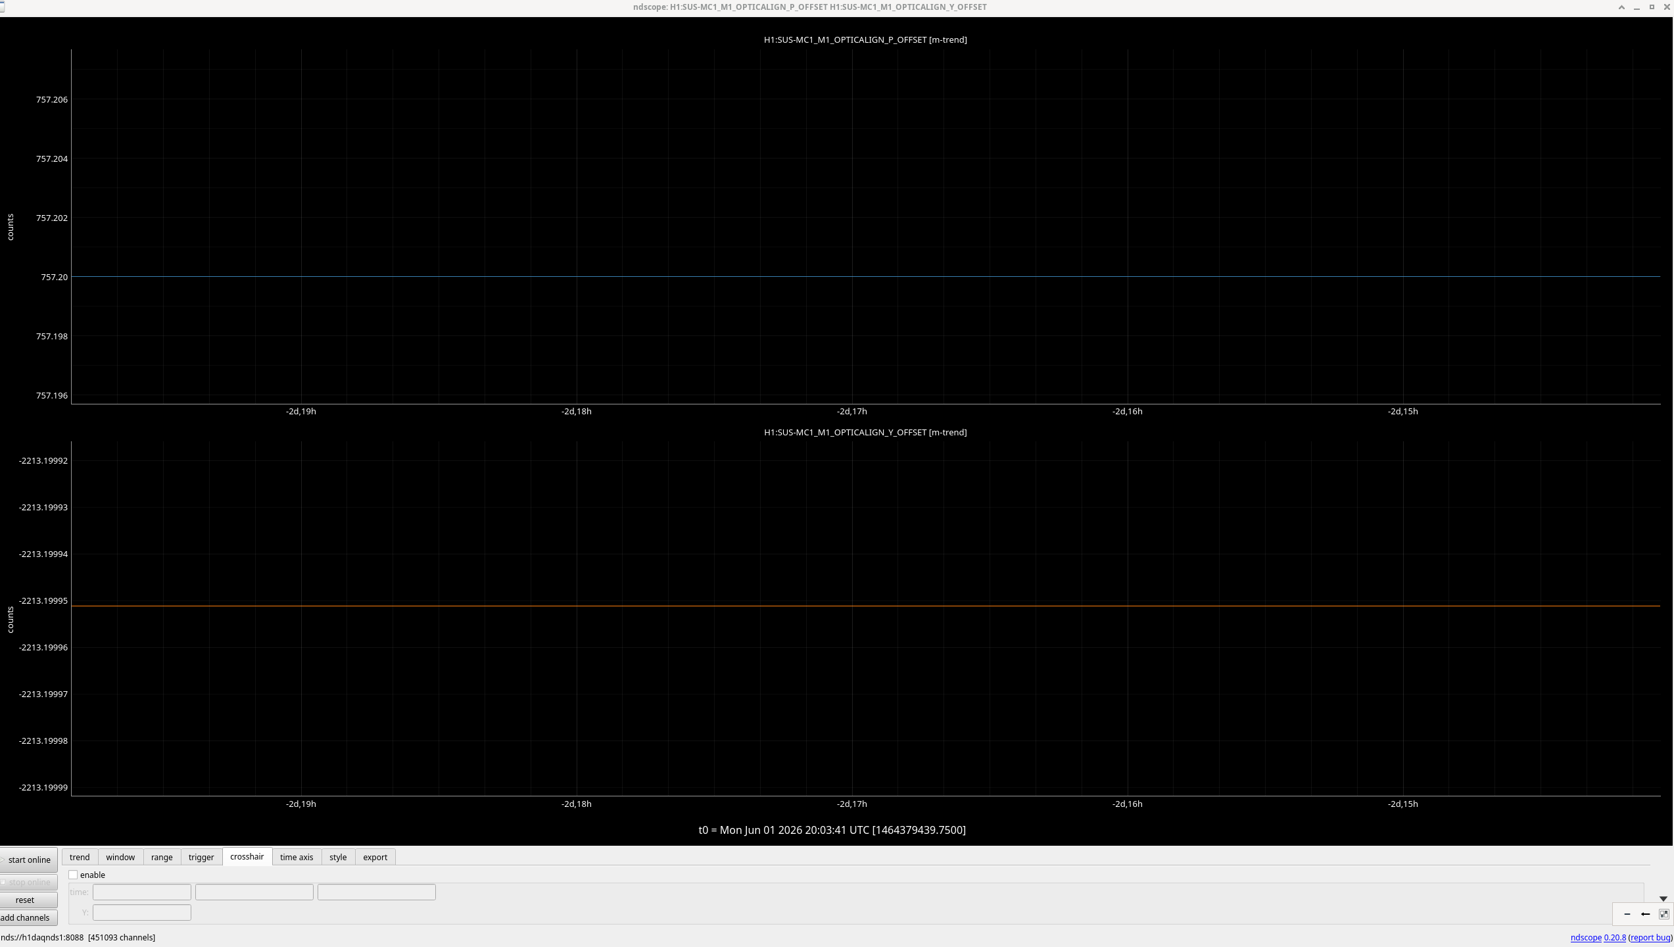
Task: Open the ndscope link in status bar
Action: 1586,938
